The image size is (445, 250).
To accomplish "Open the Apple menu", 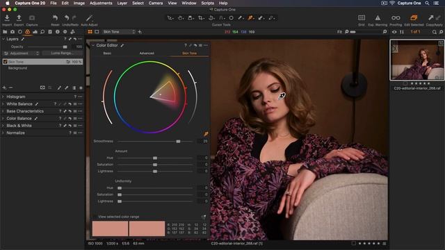I will tap(8, 3).
